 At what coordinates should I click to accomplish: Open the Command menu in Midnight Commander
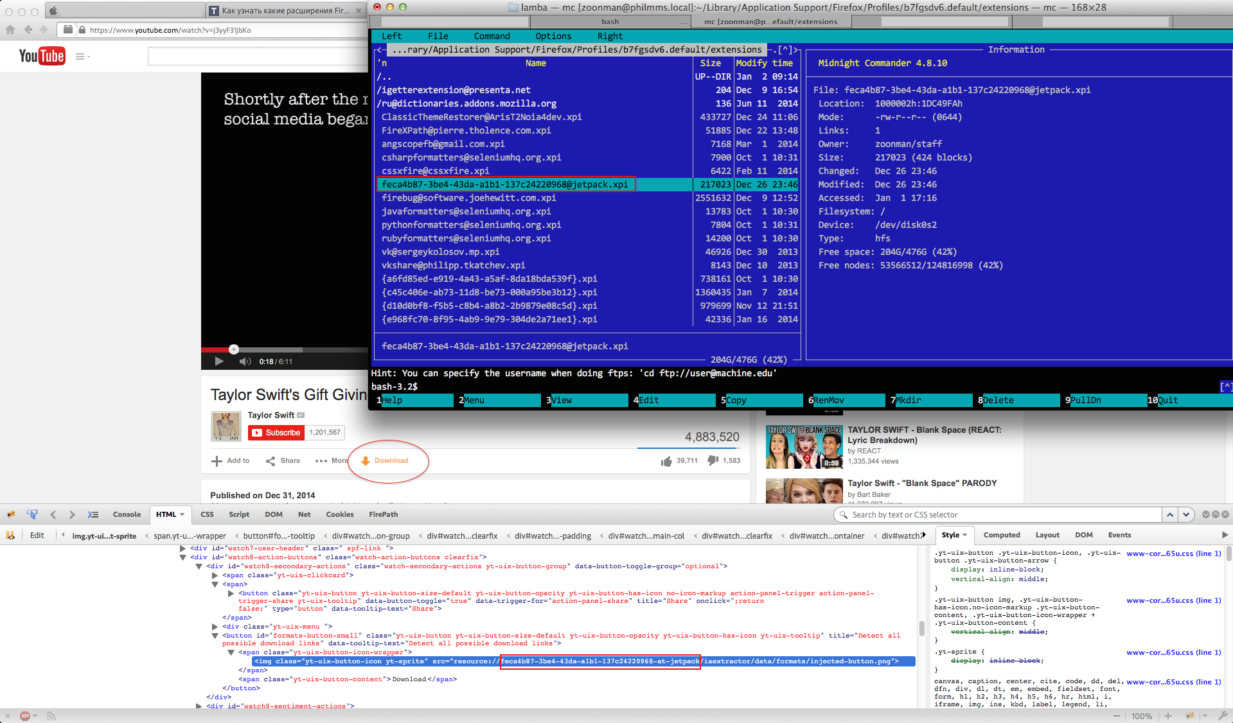pyautogui.click(x=492, y=36)
